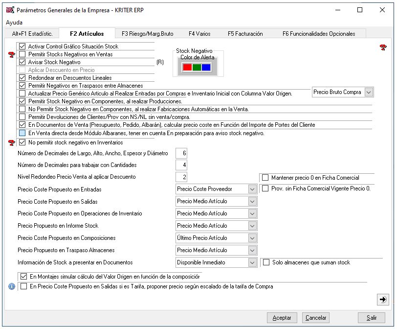Click the Nivel Redondeo Precio Venta field
Viewport: 397px width, 329px height.
point(181,177)
